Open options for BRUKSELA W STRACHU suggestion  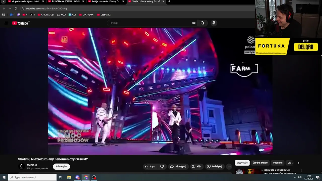point(301,171)
